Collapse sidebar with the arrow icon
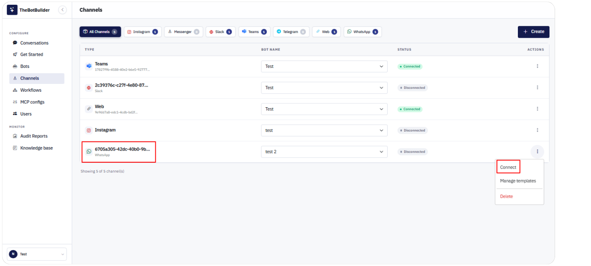The height and width of the screenshot is (266, 591). (62, 10)
